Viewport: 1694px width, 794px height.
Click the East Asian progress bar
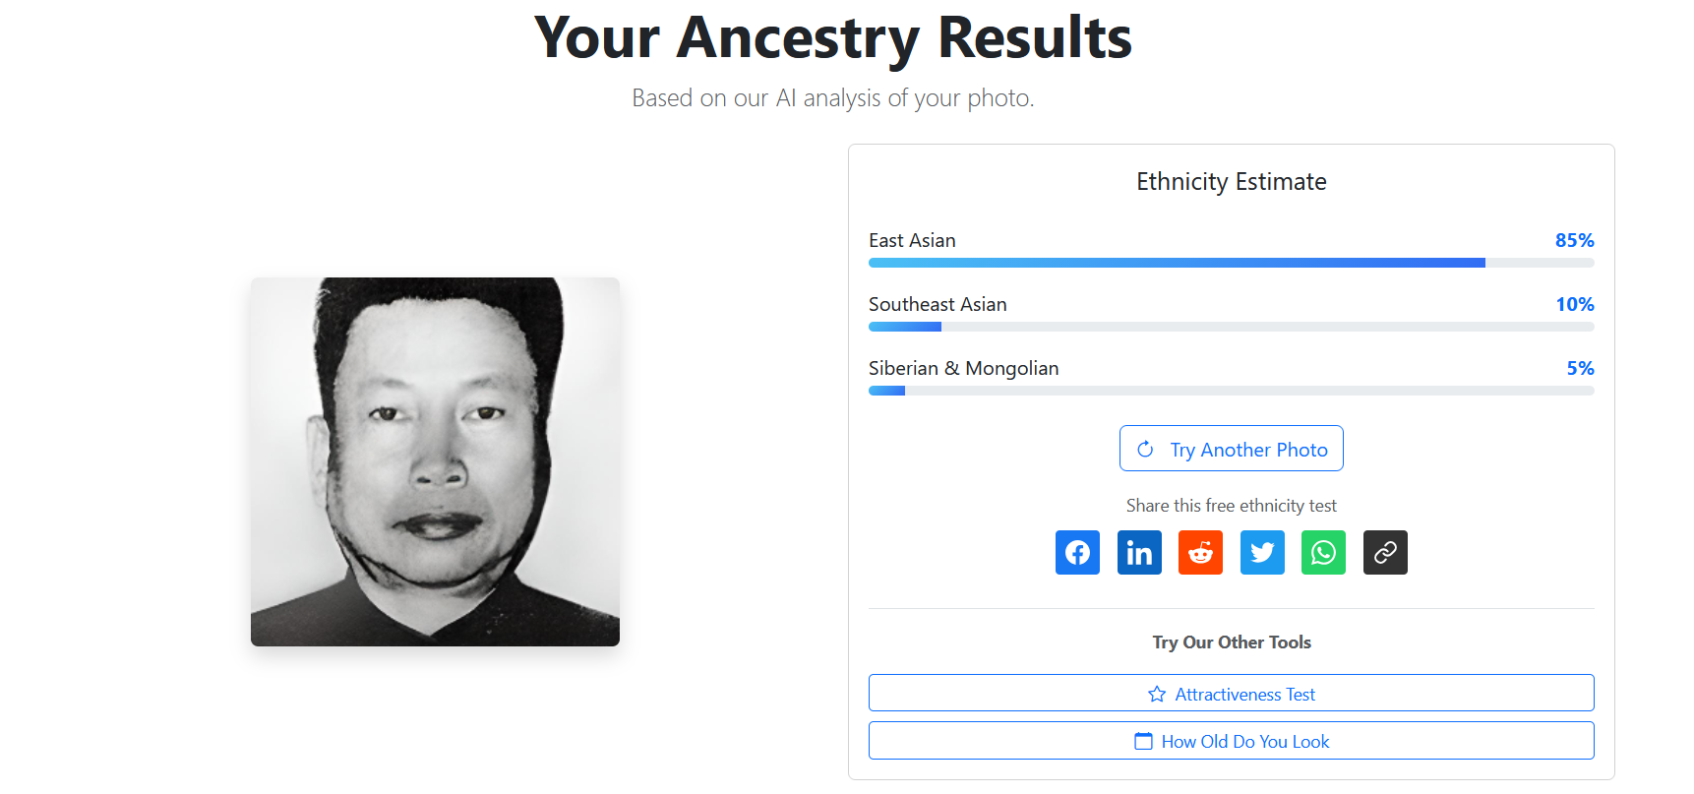pyautogui.click(x=1231, y=263)
